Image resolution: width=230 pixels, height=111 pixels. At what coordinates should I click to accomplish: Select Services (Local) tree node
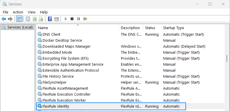pos(17,27)
